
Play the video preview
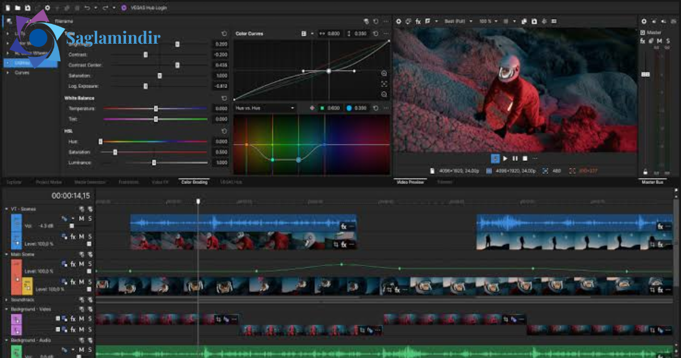point(505,159)
